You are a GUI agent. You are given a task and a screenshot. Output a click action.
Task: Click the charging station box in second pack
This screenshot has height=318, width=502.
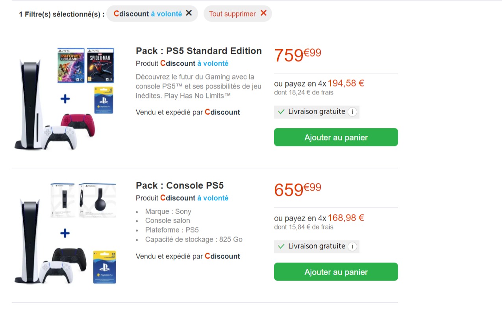(x=63, y=200)
